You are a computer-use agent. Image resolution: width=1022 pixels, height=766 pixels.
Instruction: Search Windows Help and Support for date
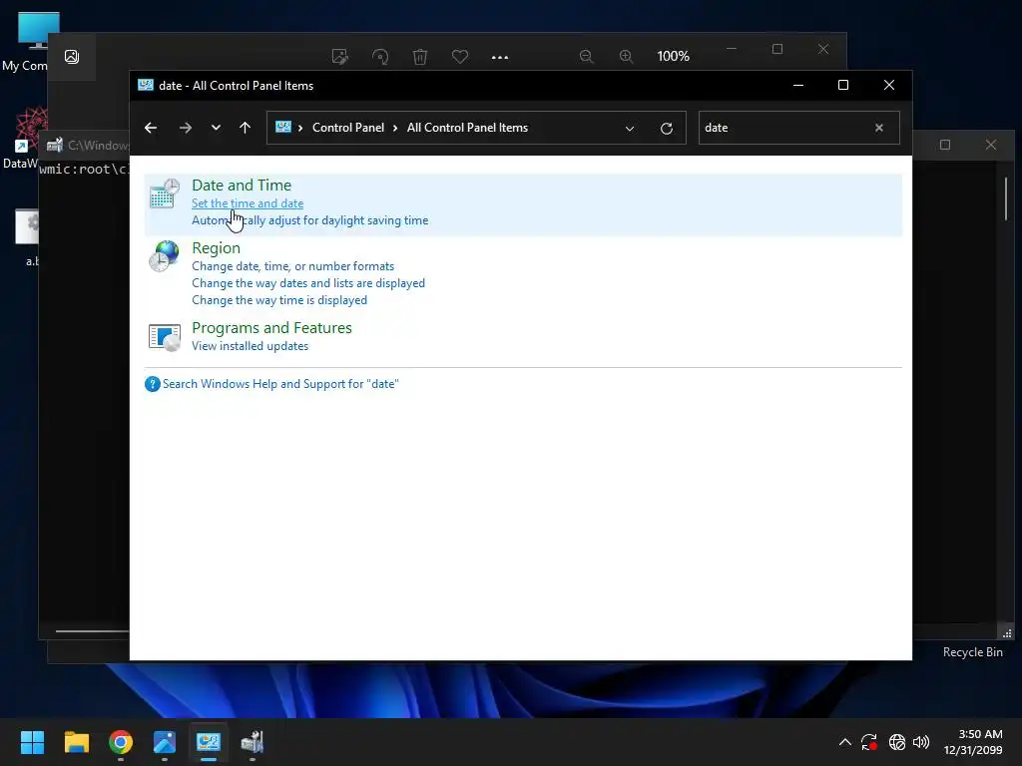click(280, 384)
